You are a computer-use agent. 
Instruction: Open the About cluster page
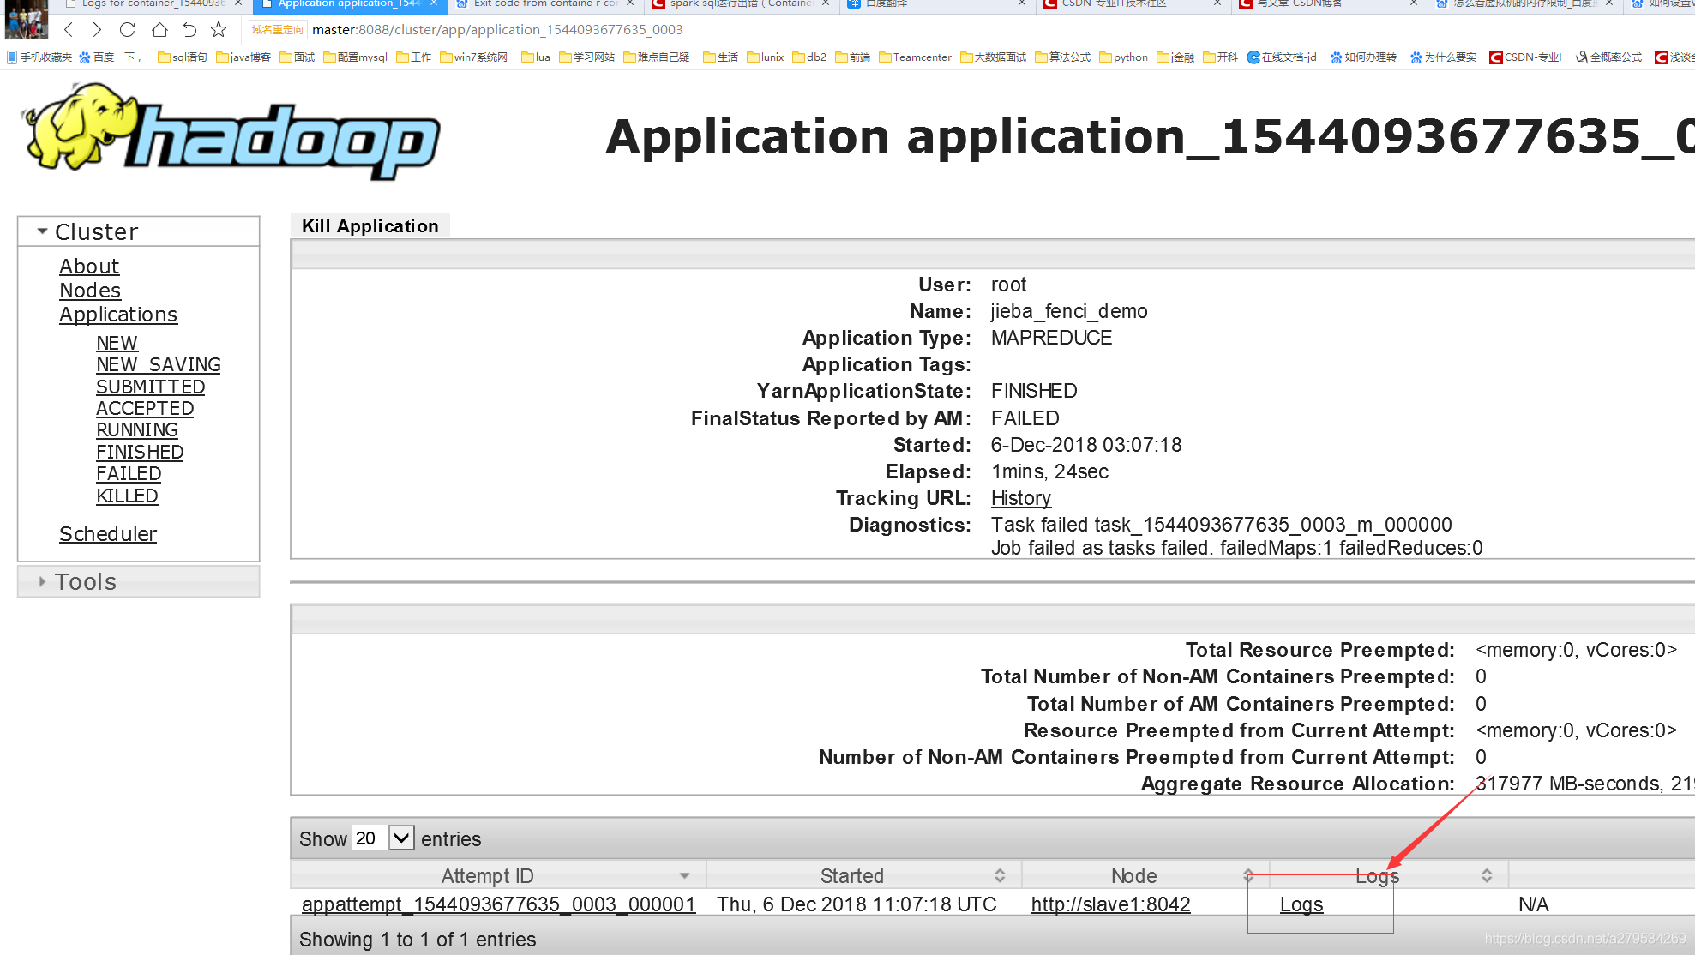[88, 266]
